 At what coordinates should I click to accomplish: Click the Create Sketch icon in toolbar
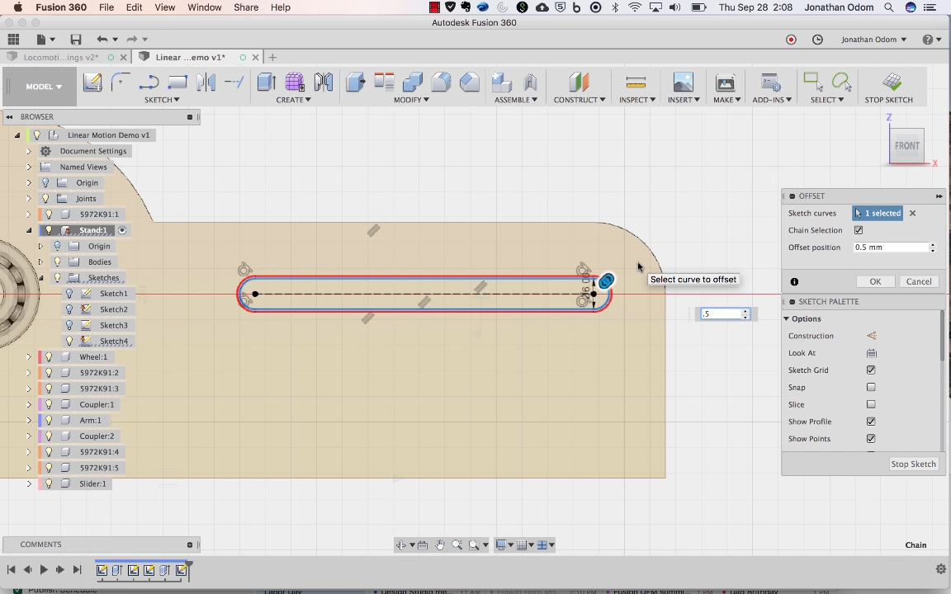[92, 82]
